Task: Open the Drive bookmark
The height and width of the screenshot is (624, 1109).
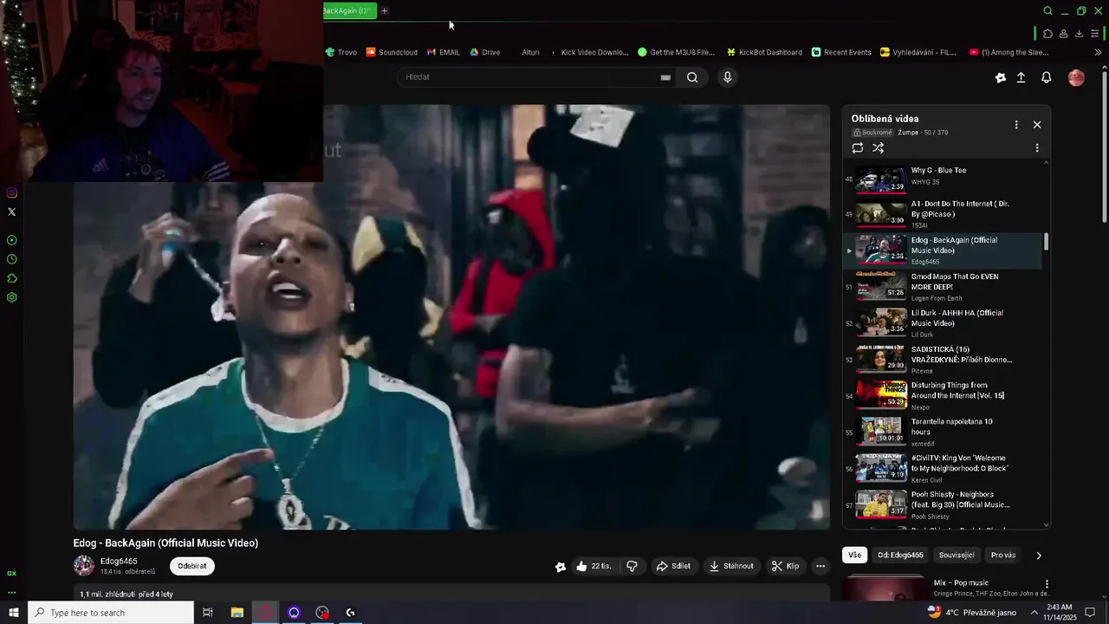Action: [x=485, y=52]
